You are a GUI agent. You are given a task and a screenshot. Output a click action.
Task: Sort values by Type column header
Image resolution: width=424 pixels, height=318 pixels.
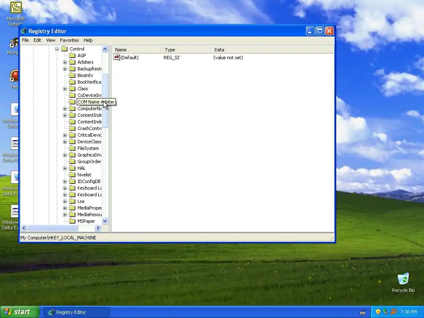[x=186, y=50]
